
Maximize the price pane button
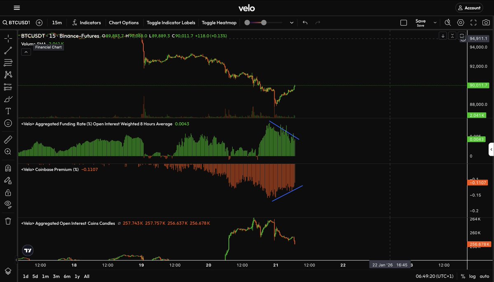point(461,36)
